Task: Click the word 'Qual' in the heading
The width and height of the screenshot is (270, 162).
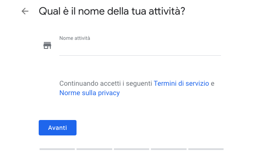Action: [x=49, y=12]
